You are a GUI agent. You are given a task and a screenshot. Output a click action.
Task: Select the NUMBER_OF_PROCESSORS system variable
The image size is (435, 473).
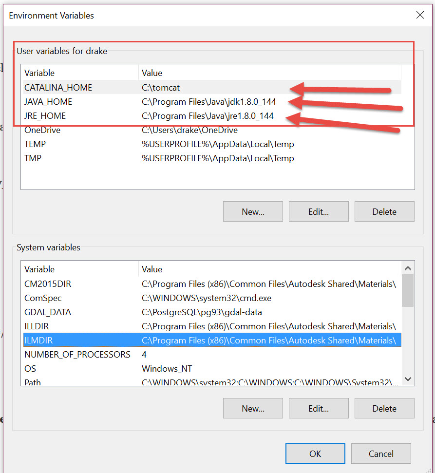(77, 355)
